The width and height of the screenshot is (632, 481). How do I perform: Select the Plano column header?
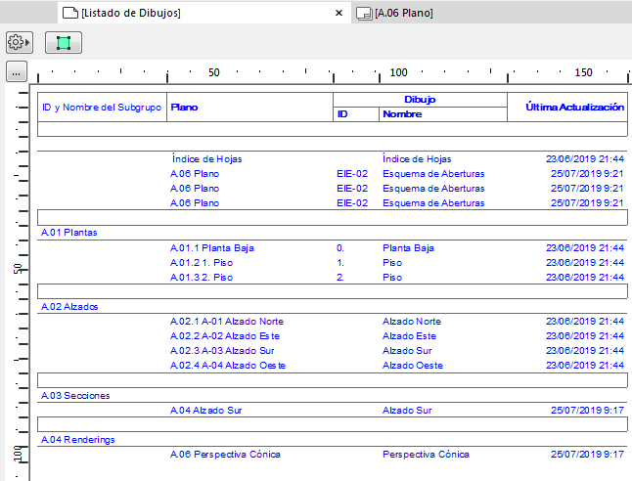pos(184,107)
